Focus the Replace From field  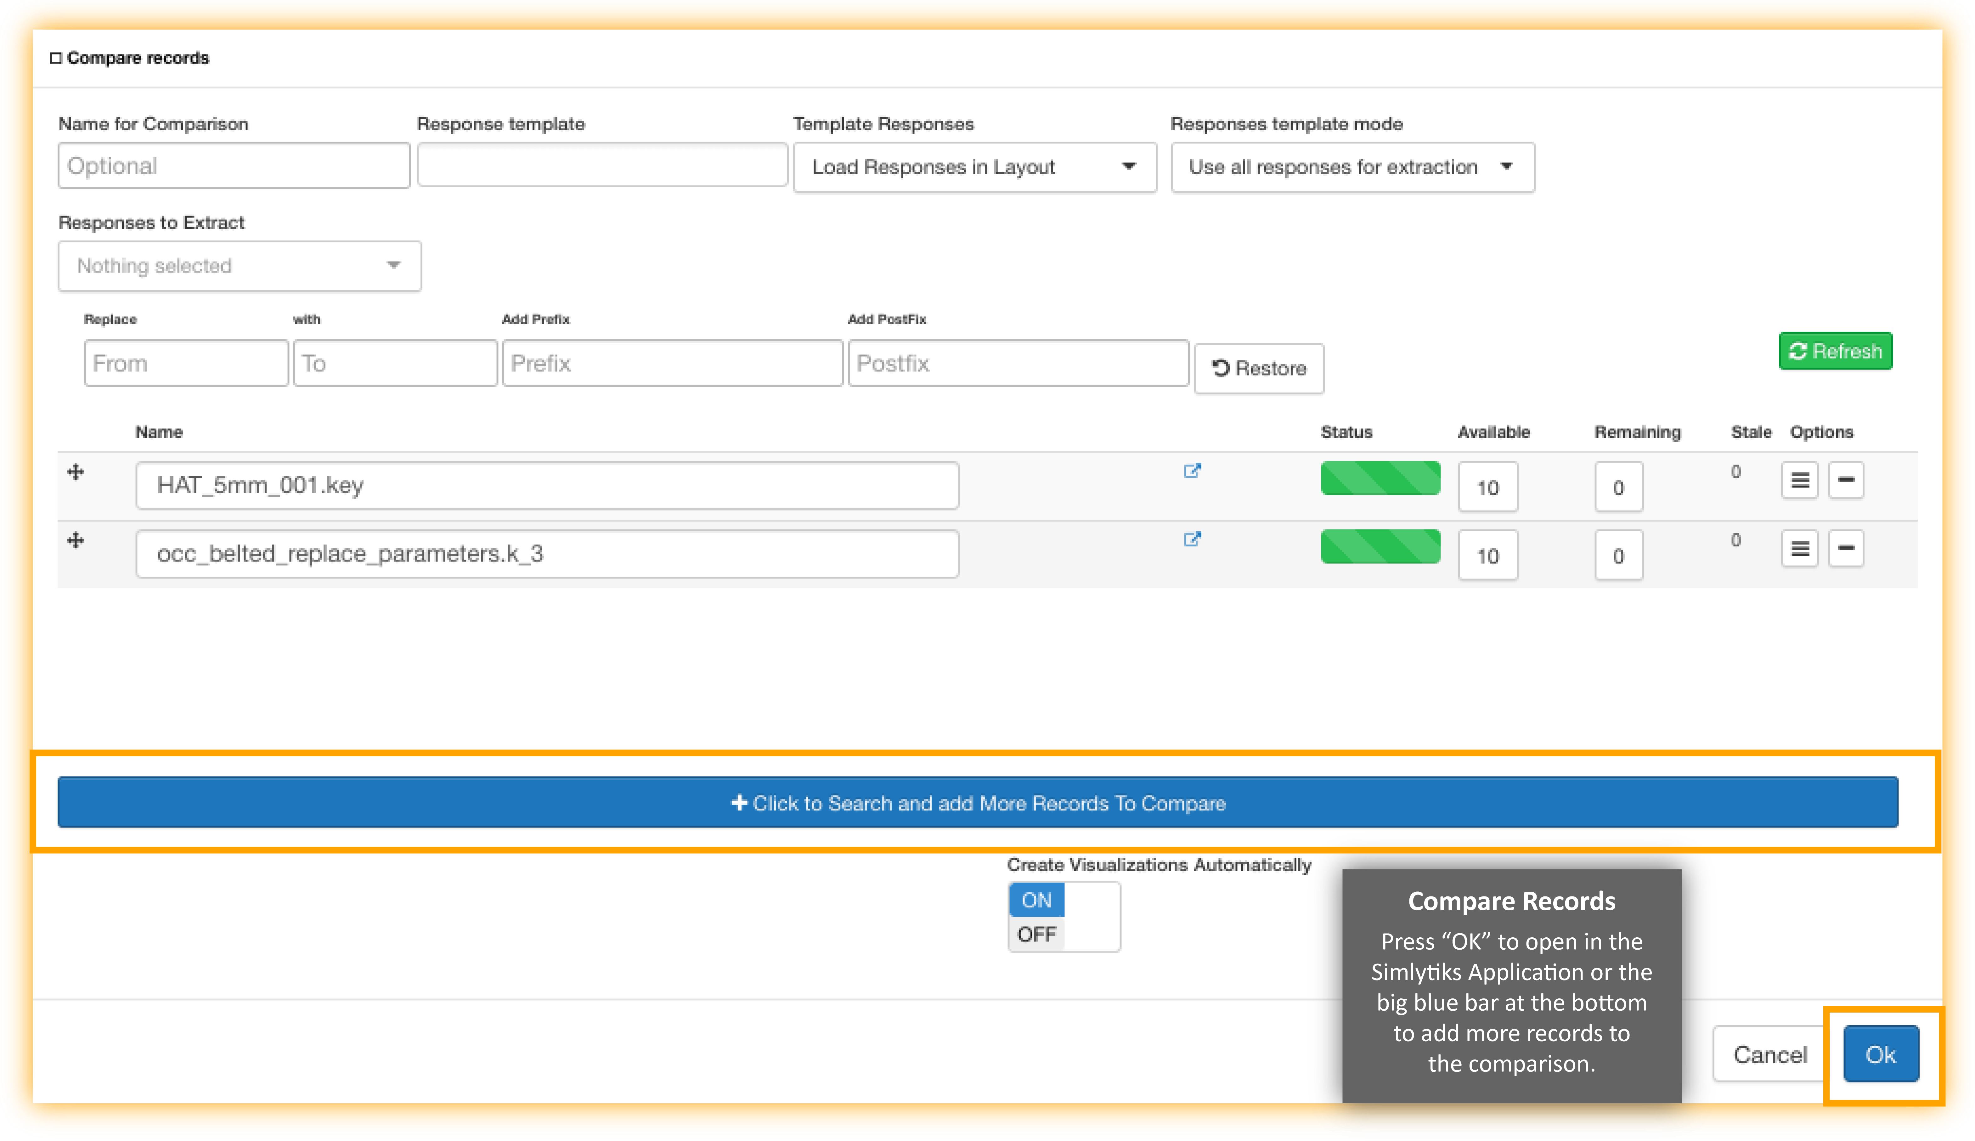(186, 364)
